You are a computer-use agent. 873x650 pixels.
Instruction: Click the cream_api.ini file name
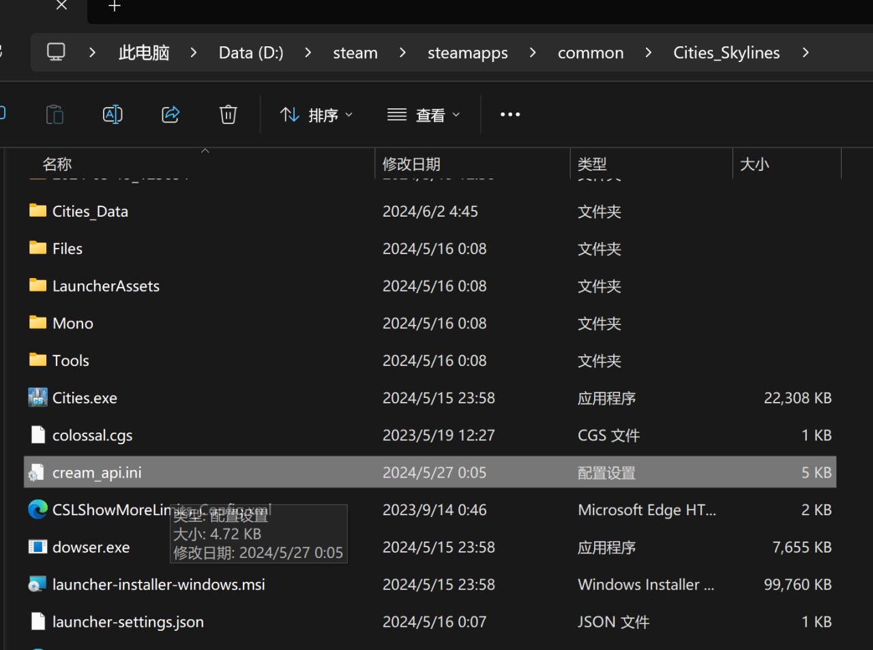[x=97, y=473]
